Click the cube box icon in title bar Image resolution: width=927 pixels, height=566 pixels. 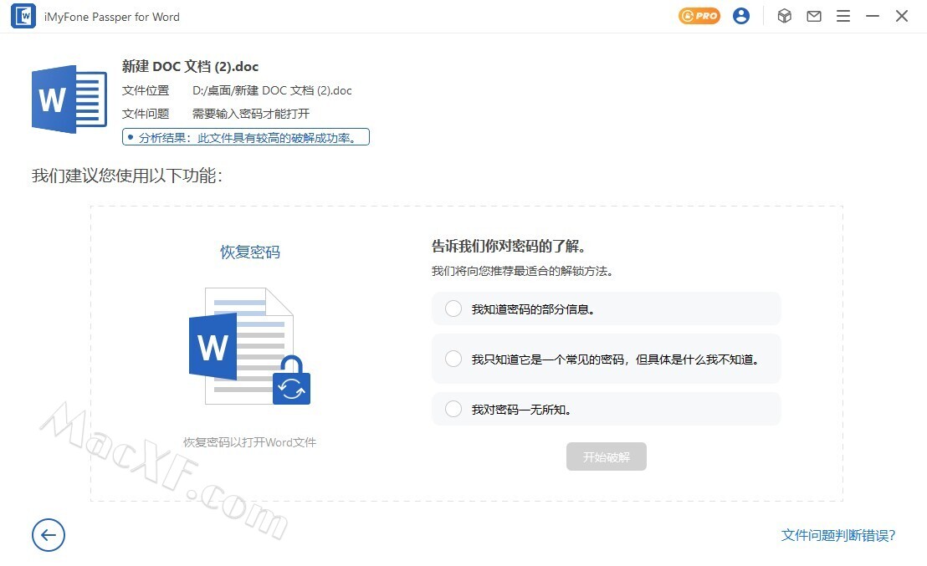[x=785, y=16]
